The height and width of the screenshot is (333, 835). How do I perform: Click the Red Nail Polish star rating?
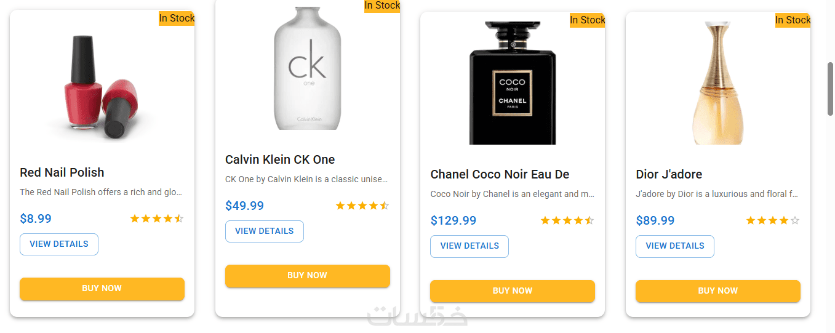[156, 219]
